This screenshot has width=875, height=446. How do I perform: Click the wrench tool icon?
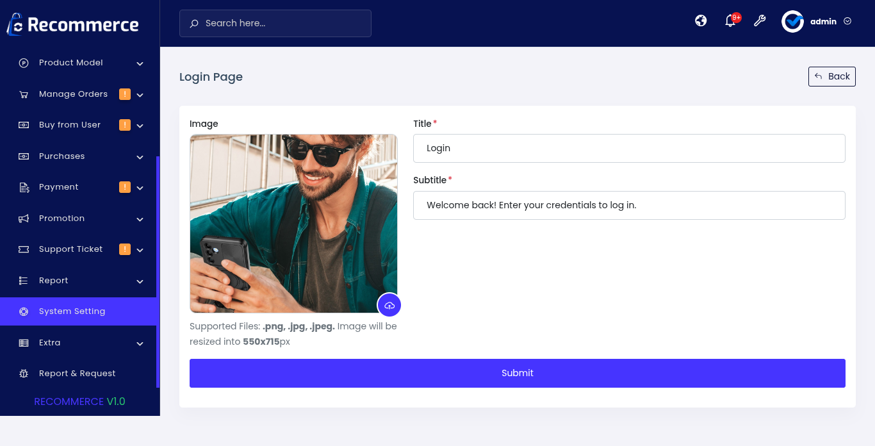pyautogui.click(x=760, y=21)
